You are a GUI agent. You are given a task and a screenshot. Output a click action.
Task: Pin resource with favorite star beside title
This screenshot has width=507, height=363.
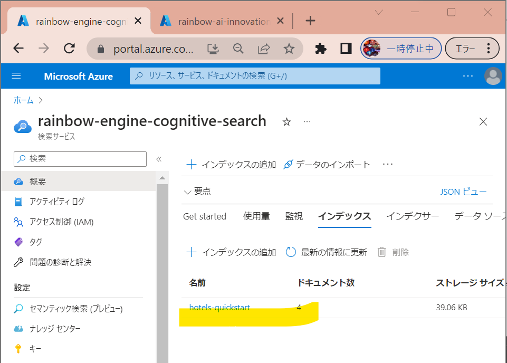(x=286, y=122)
